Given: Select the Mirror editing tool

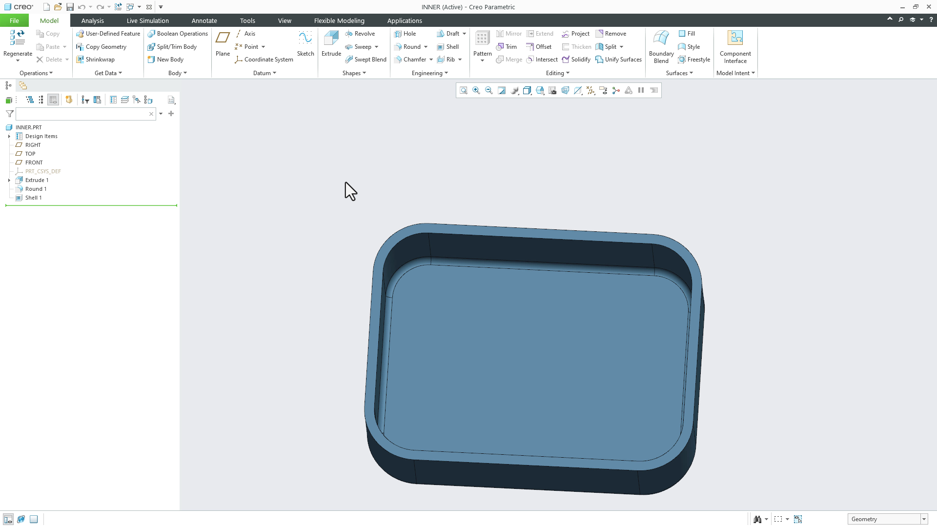Looking at the screenshot, I should tap(509, 33).
